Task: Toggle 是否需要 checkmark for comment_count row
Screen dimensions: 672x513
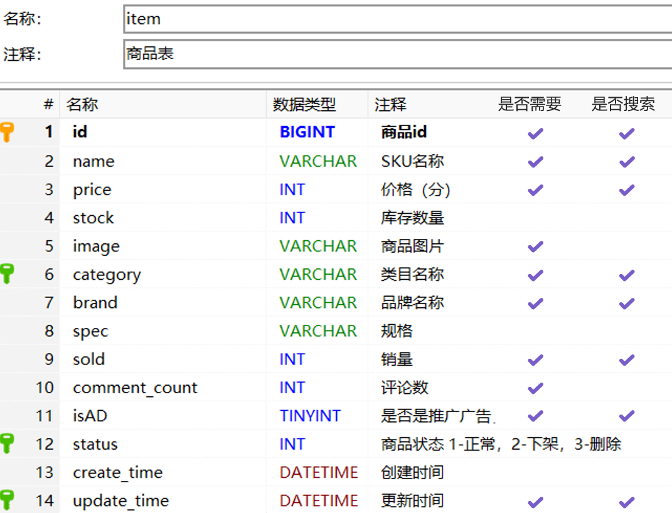Action: 535,388
